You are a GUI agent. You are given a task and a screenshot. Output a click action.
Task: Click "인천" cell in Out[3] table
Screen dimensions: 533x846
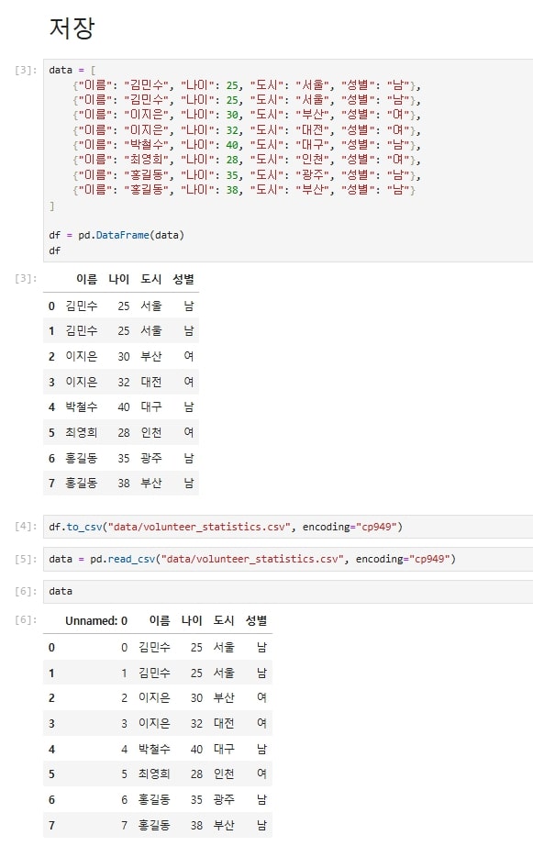[x=151, y=433]
